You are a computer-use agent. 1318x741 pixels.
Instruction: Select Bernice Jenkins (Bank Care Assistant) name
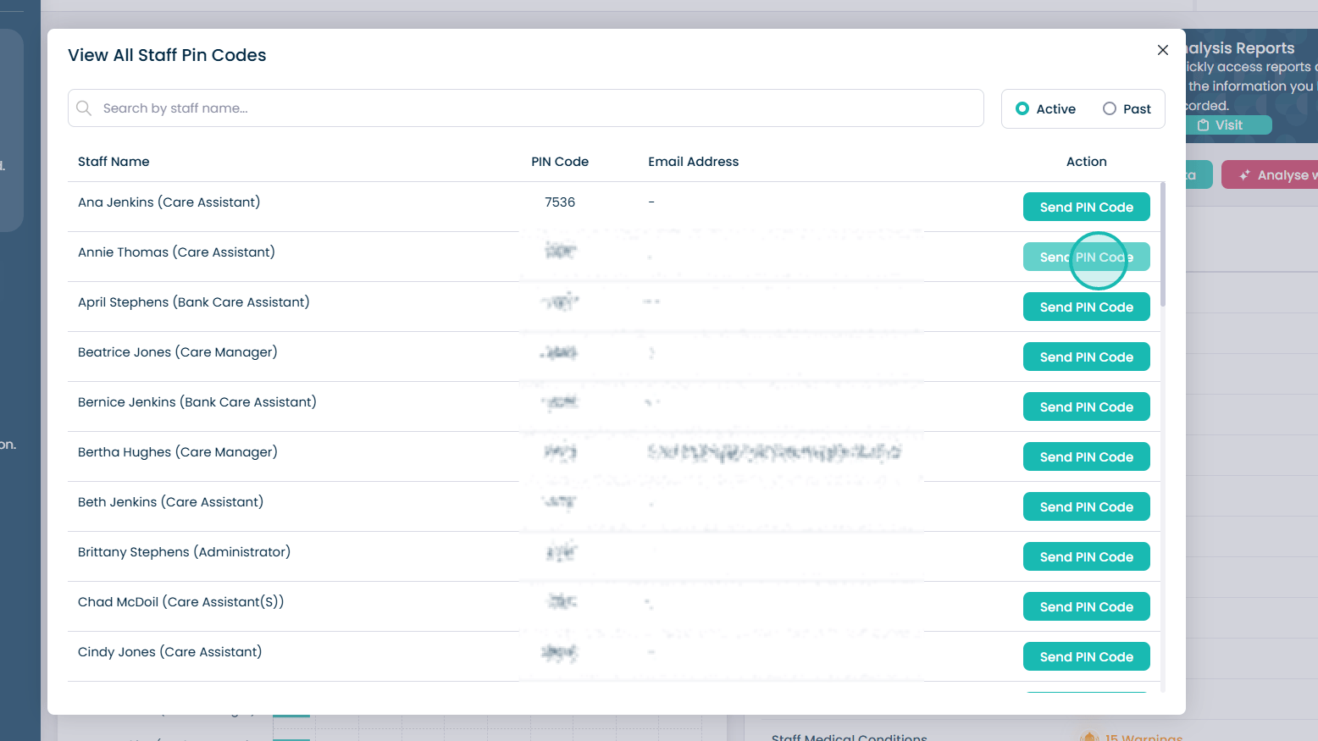[197, 402]
